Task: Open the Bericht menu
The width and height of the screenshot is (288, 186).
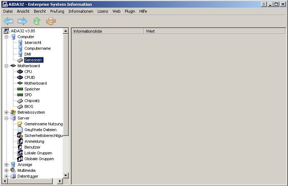Action: [x=40, y=11]
